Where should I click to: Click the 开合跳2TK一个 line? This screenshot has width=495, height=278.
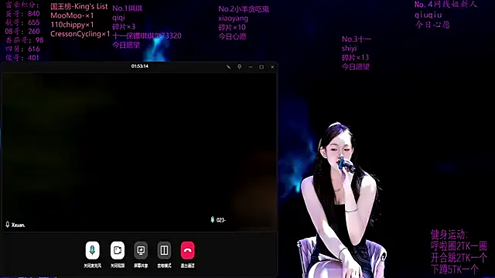[x=459, y=258]
